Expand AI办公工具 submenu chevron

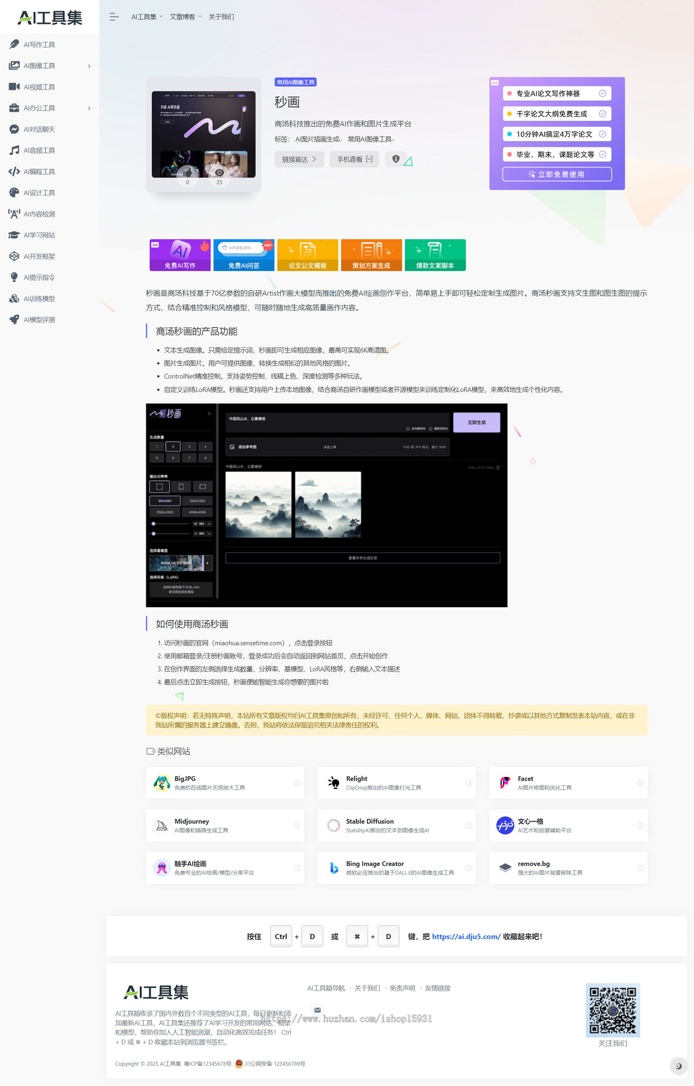click(89, 108)
